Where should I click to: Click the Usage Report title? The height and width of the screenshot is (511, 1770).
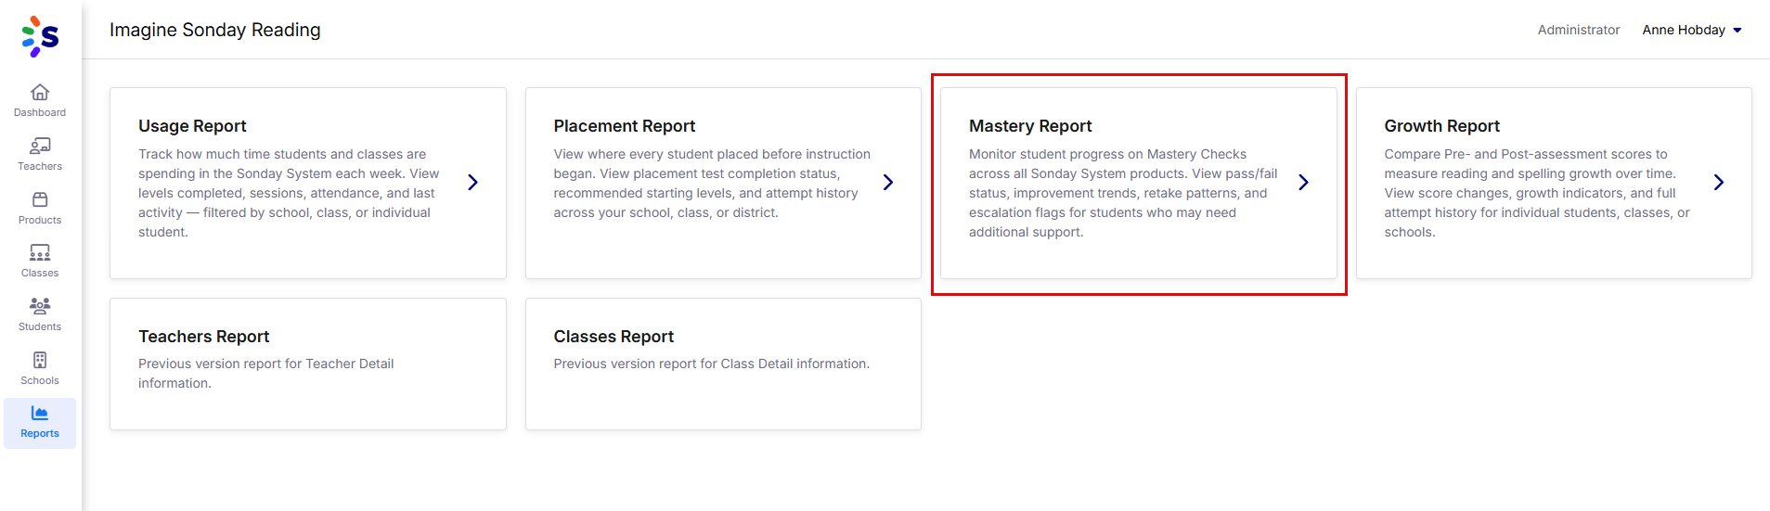coord(192,126)
